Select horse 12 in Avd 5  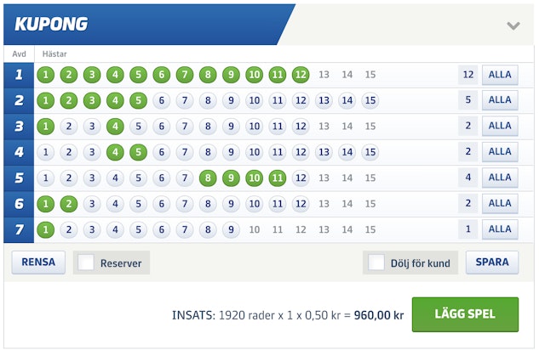coord(301,178)
